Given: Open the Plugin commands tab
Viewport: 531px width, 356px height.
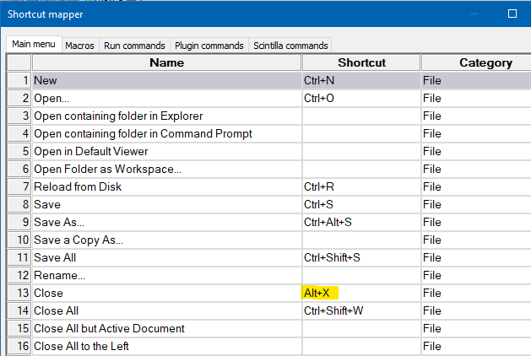Looking at the screenshot, I should click(x=209, y=46).
